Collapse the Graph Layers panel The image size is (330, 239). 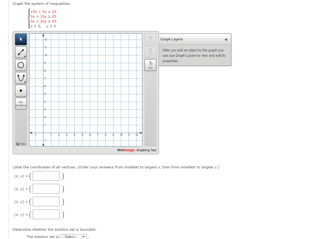point(226,40)
